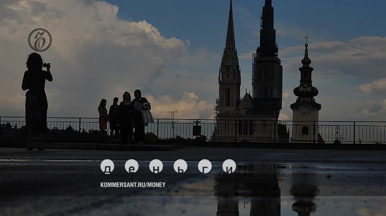Click the circle with the soft sign 'ь'
This screenshot has height=216, width=386.
click(180, 166)
